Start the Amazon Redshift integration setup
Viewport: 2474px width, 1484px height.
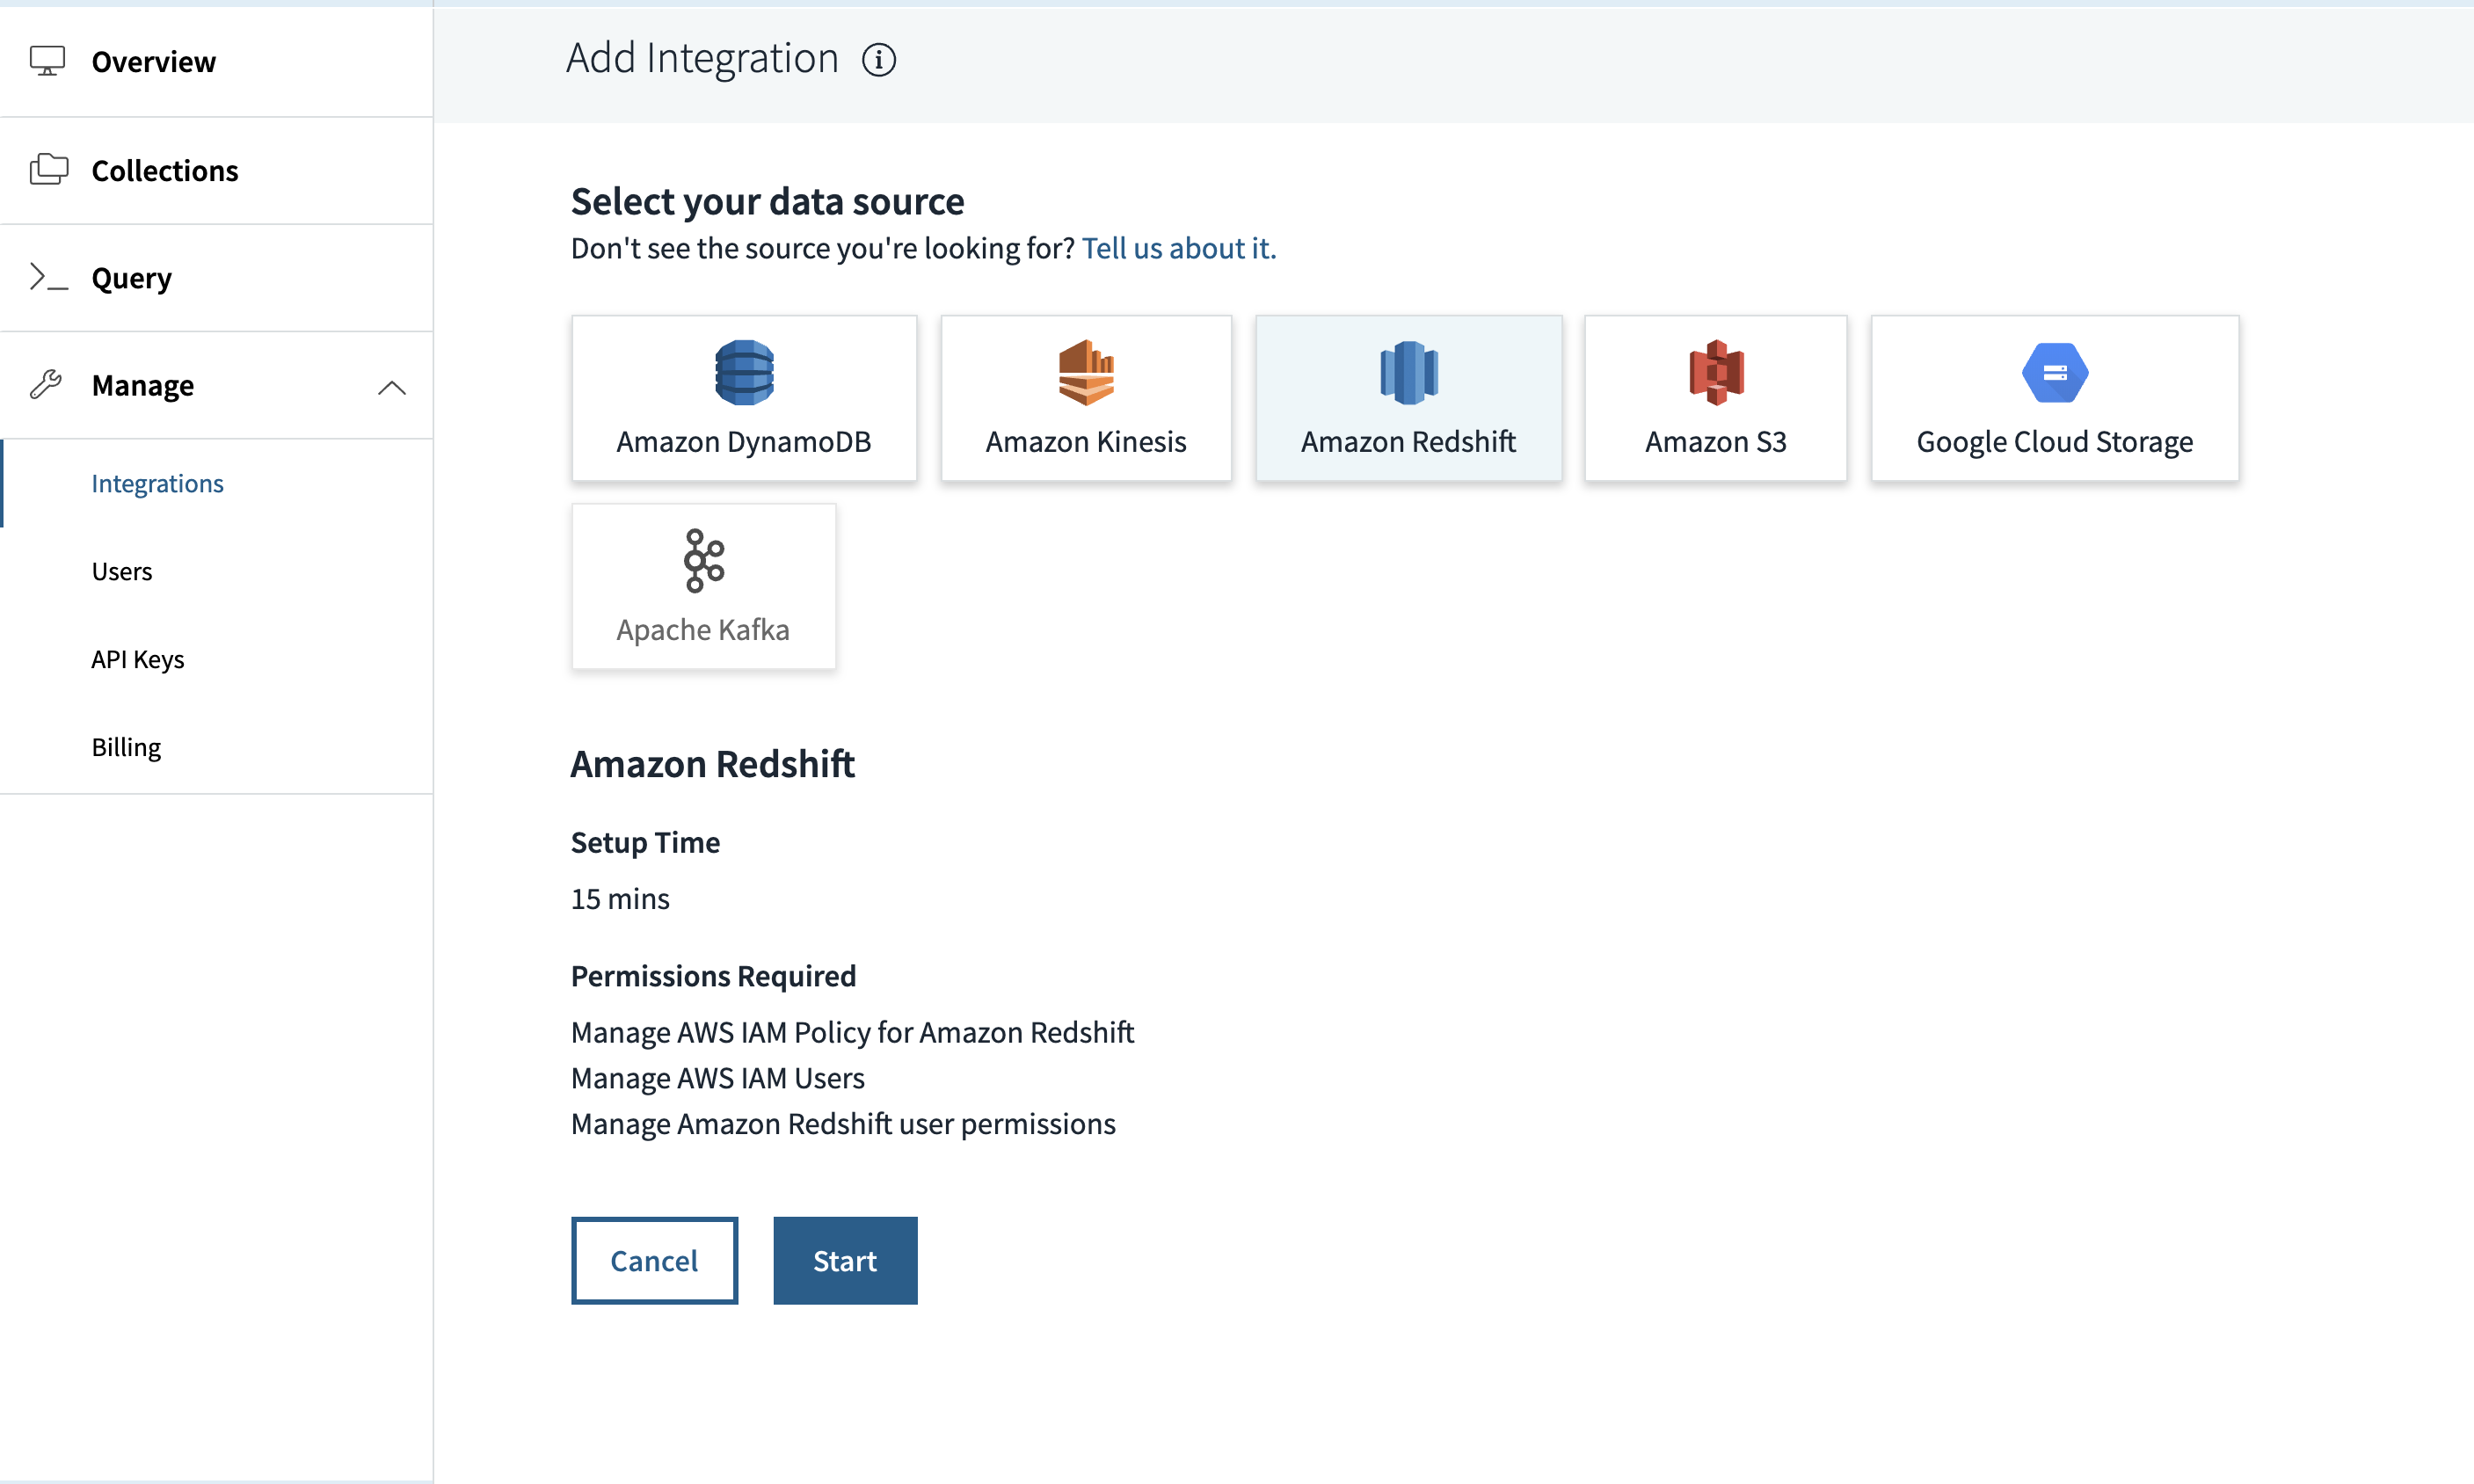[845, 1260]
